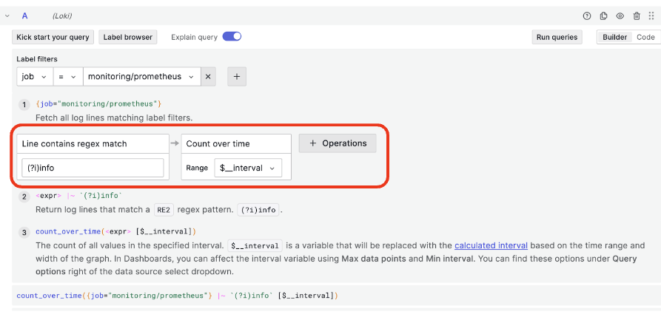Switch to Builder mode
661x317 pixels.
point(614,37)
